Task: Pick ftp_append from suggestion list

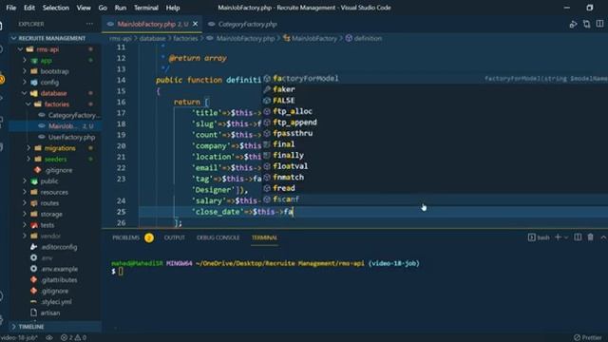Action: [294, 123]
